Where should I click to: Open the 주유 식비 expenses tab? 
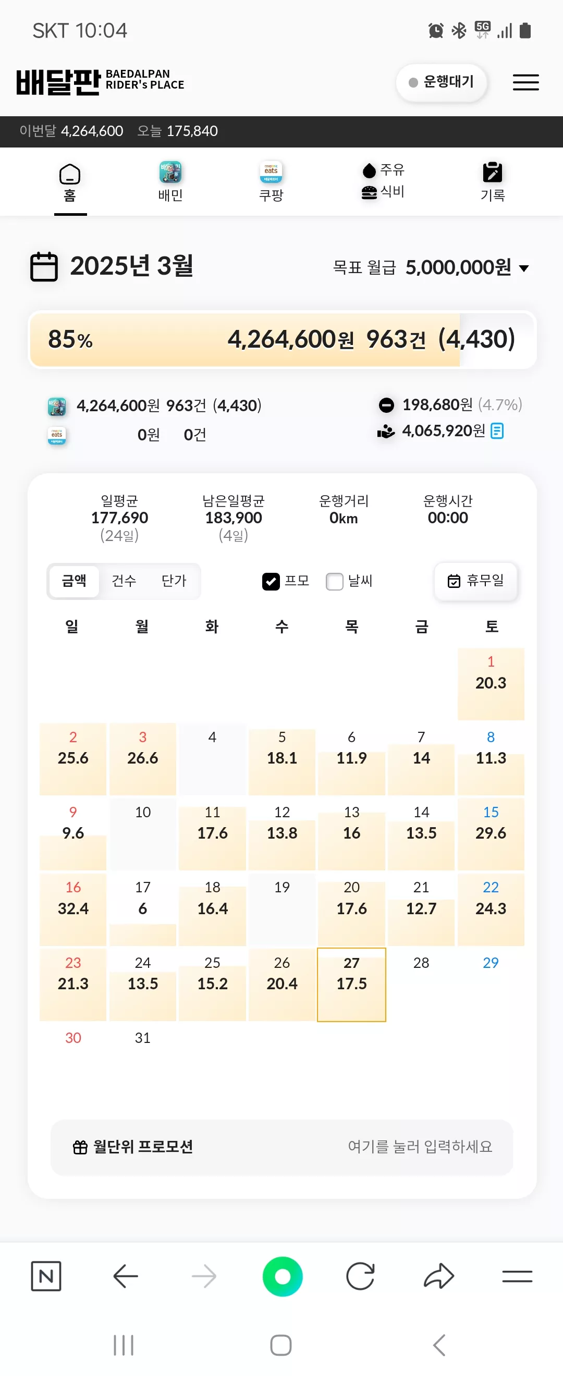[x=383, y=180]
